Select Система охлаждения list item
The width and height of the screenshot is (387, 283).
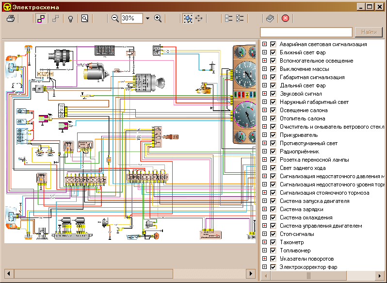tap(306, 217)
